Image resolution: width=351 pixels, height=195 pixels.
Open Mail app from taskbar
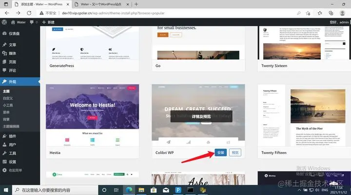[x=166, y=190]
